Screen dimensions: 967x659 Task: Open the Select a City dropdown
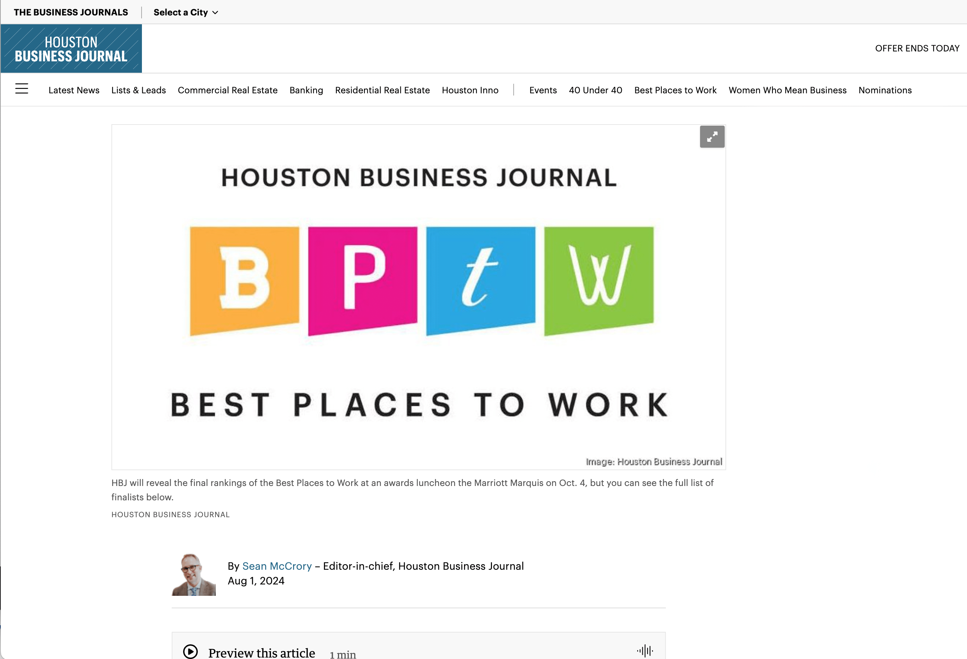coord(186,12)
